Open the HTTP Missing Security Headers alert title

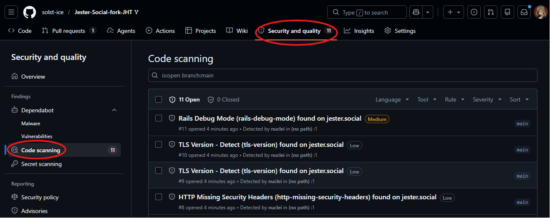tap(308, 197)
